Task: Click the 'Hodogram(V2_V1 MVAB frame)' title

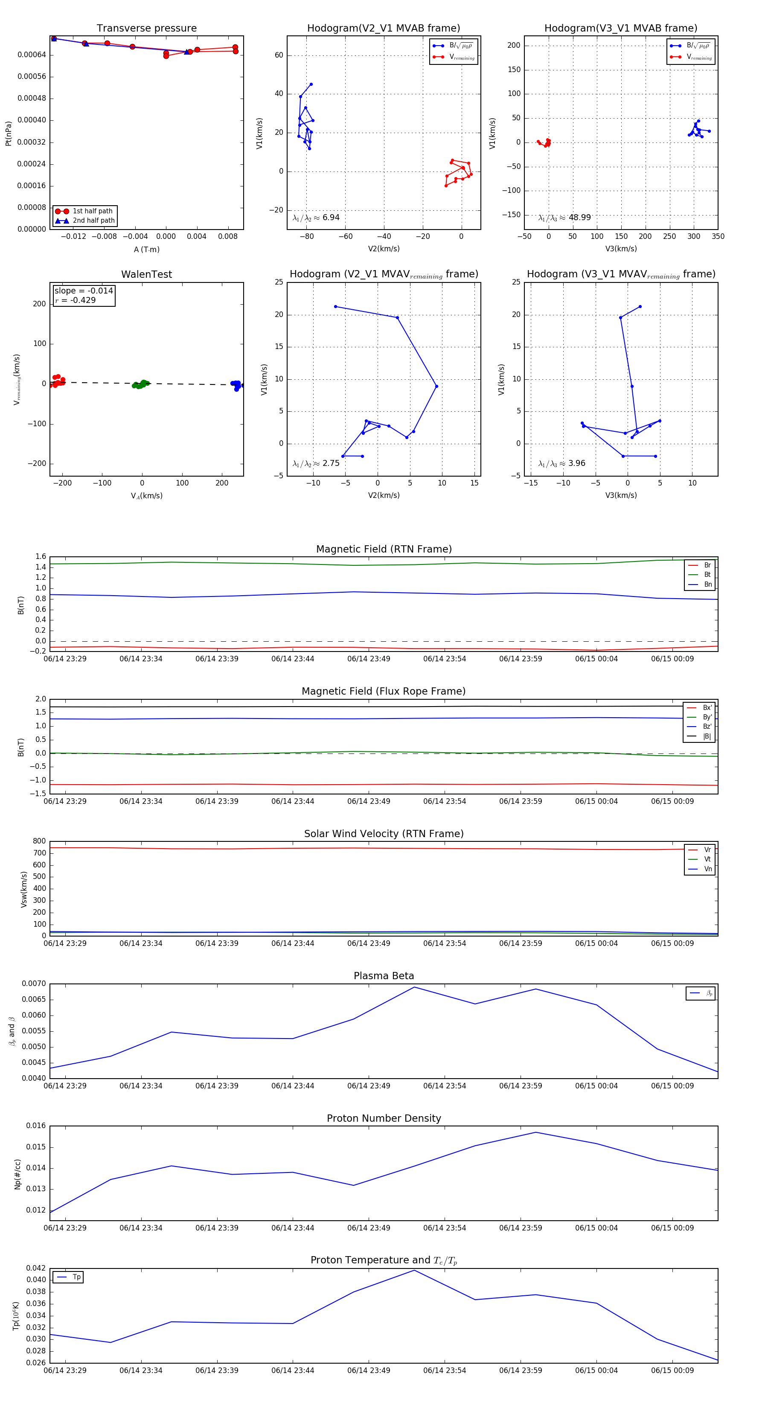Action: pos(384,29)
